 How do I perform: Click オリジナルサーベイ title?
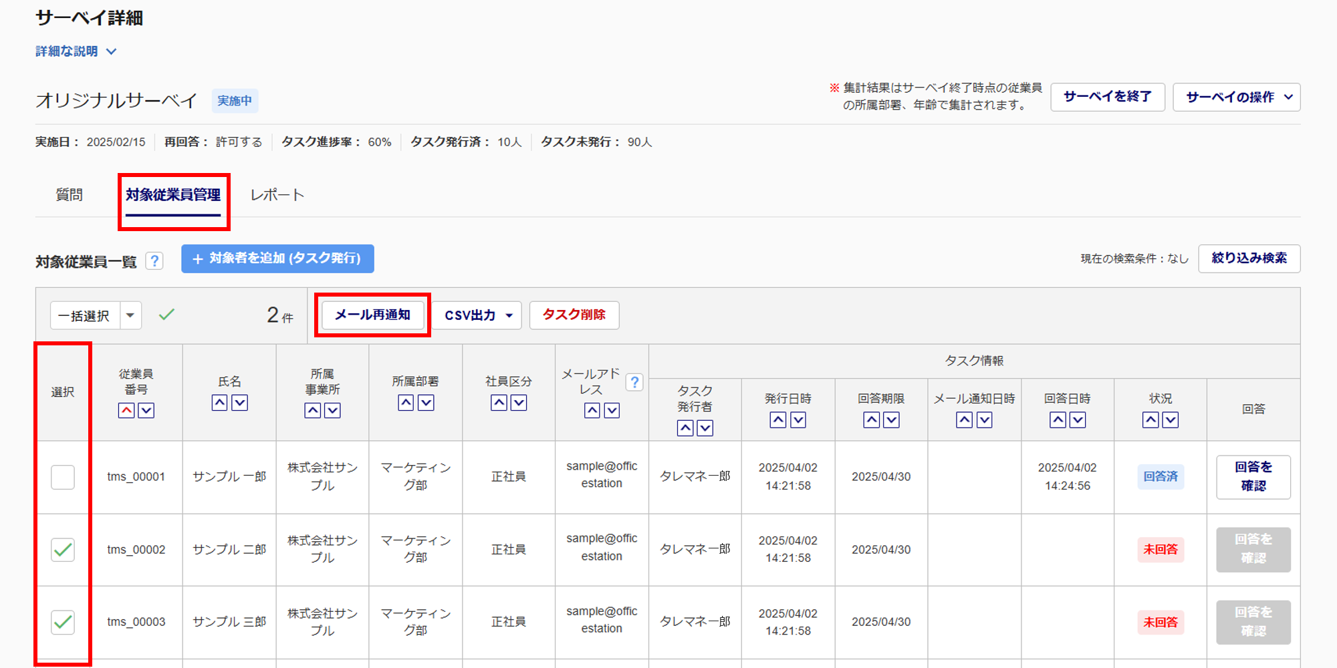click(x=116, y=100)
